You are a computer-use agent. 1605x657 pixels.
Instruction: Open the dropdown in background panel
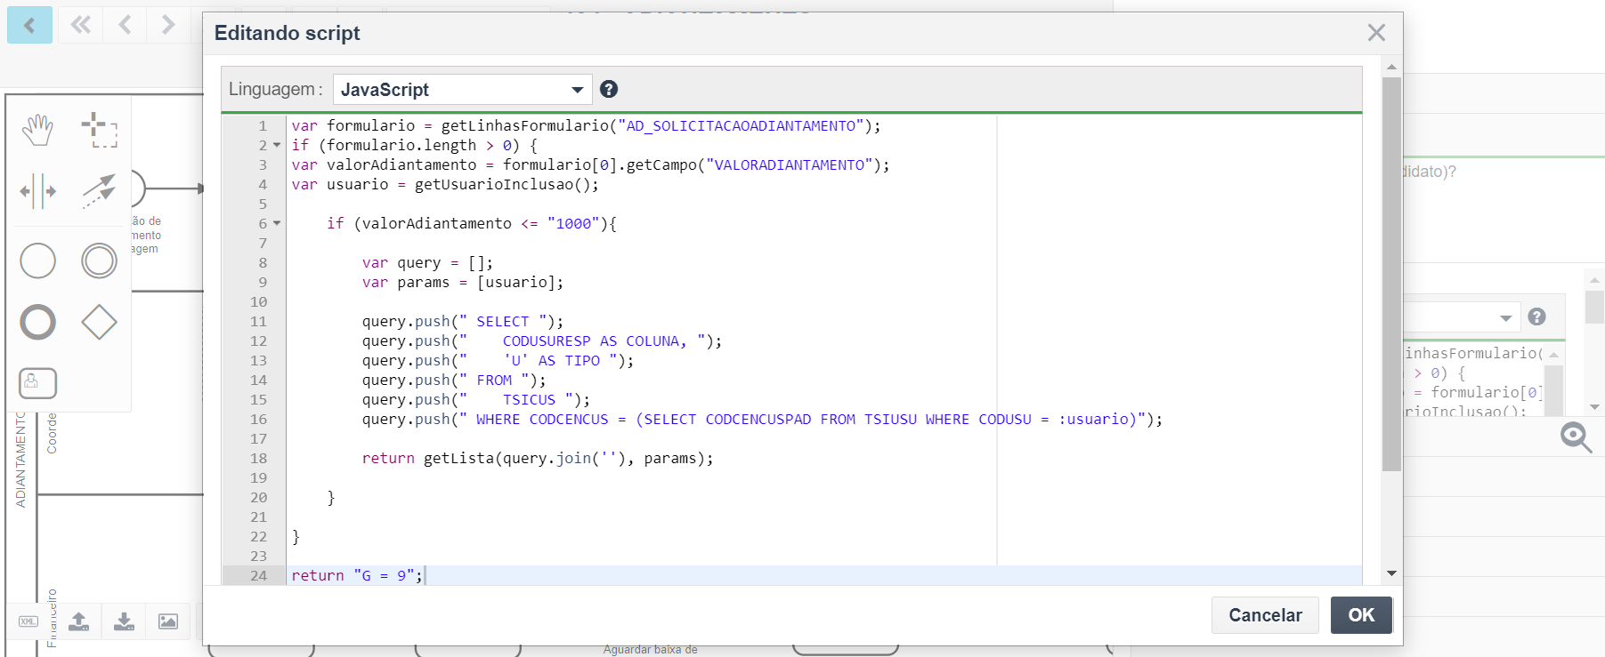tap(1505, 317)
